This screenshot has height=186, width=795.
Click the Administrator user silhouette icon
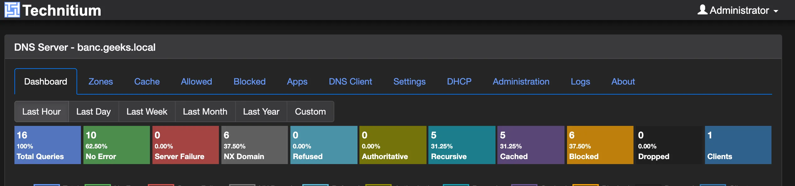click(x=702, y=10)
